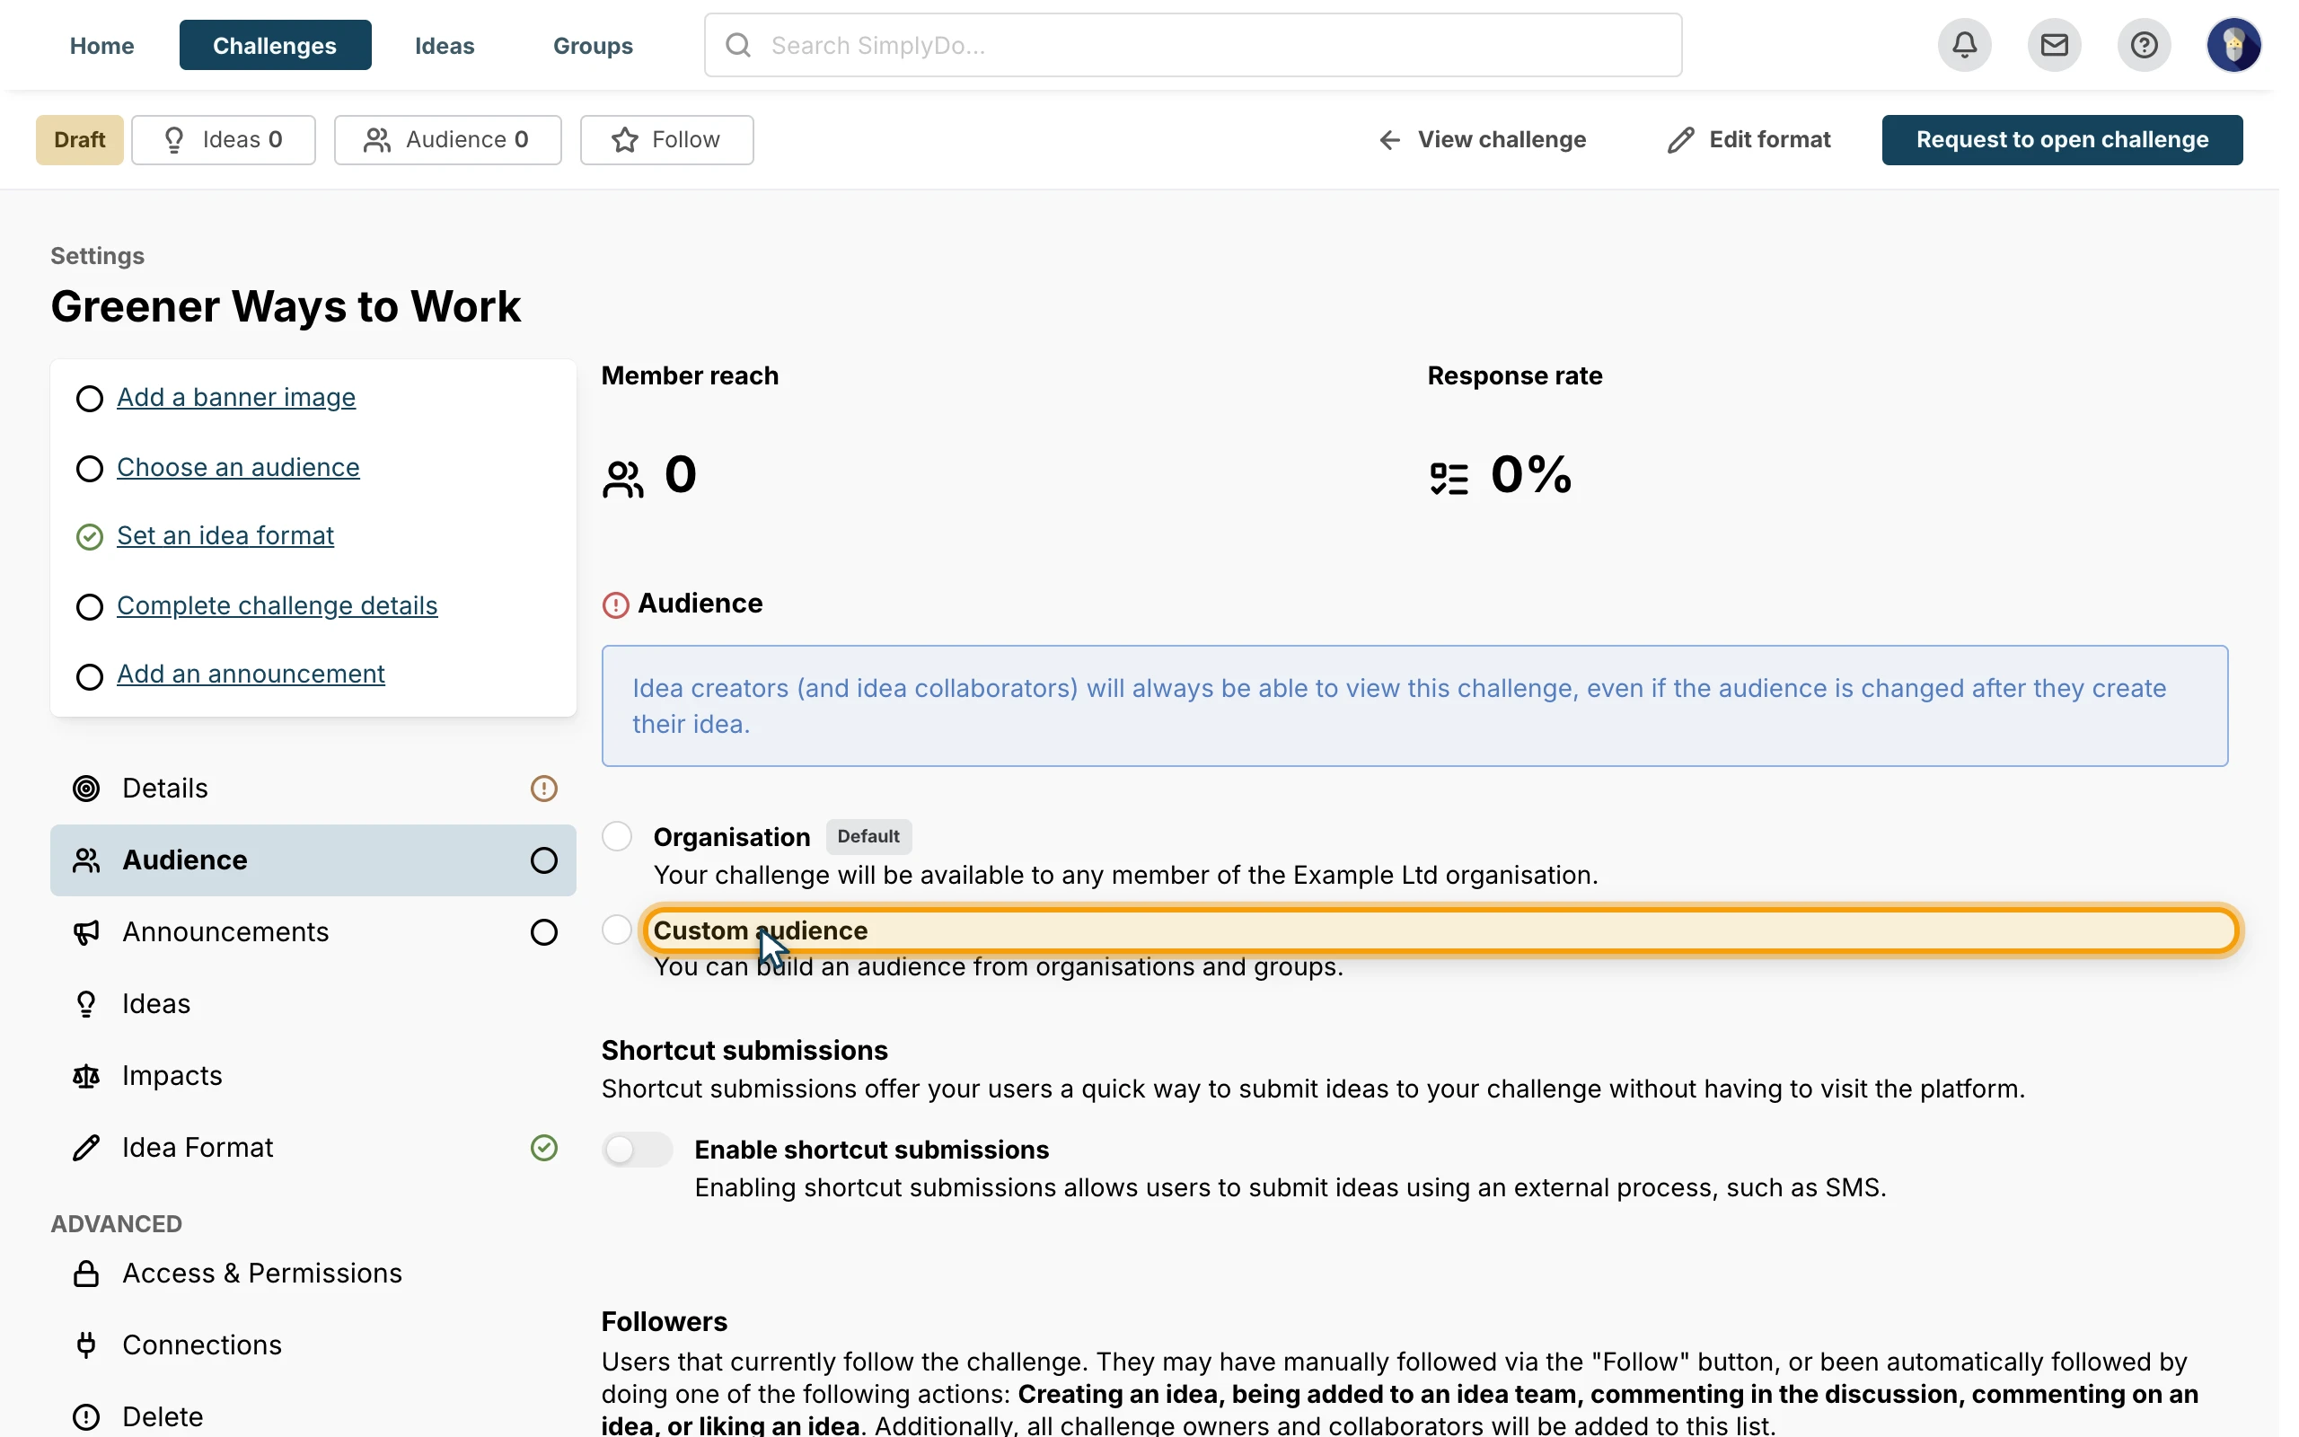
Task: Click the Default badge next to Organisation
Action: tap(868, 836)
